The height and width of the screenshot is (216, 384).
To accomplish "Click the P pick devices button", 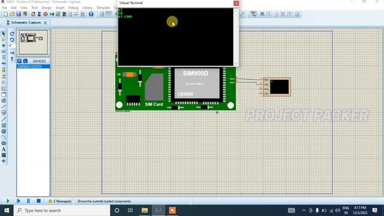I will pyautogui.click(x=19, y=61).
